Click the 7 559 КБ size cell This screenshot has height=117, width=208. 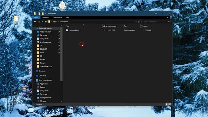pyautogui.click(x=148, y=30)
